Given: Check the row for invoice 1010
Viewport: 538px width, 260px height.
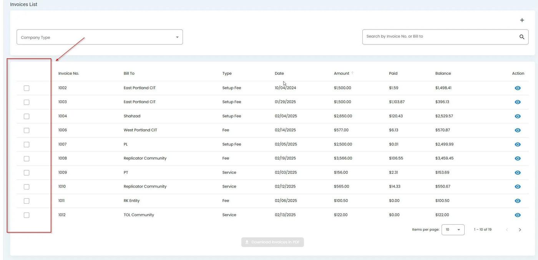Looking at the screenshot, I should tap(27, 187).
